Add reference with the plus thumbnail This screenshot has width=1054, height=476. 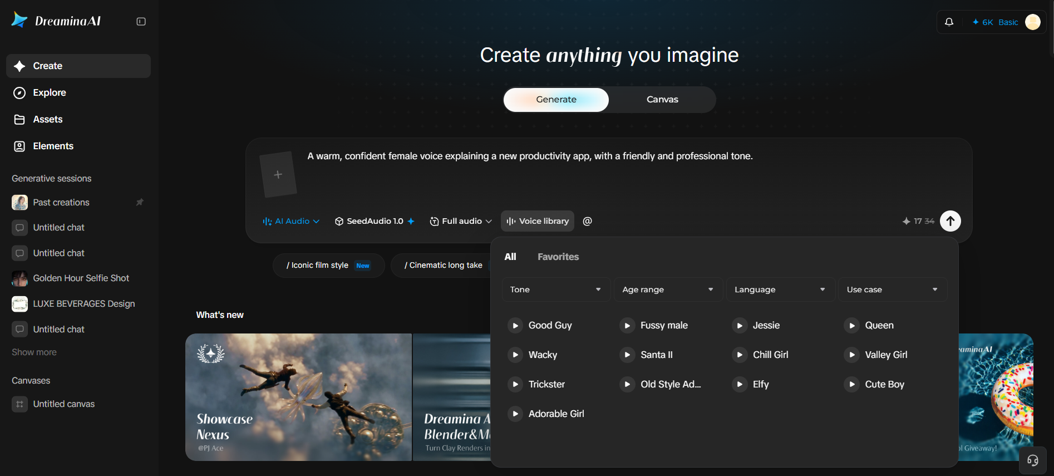tap(278, 174)
